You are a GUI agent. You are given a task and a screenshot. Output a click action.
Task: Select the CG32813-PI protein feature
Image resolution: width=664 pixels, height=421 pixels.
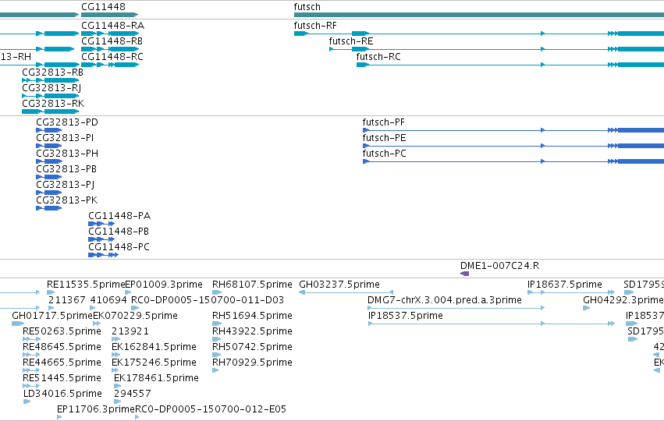[x=49, y=146]
